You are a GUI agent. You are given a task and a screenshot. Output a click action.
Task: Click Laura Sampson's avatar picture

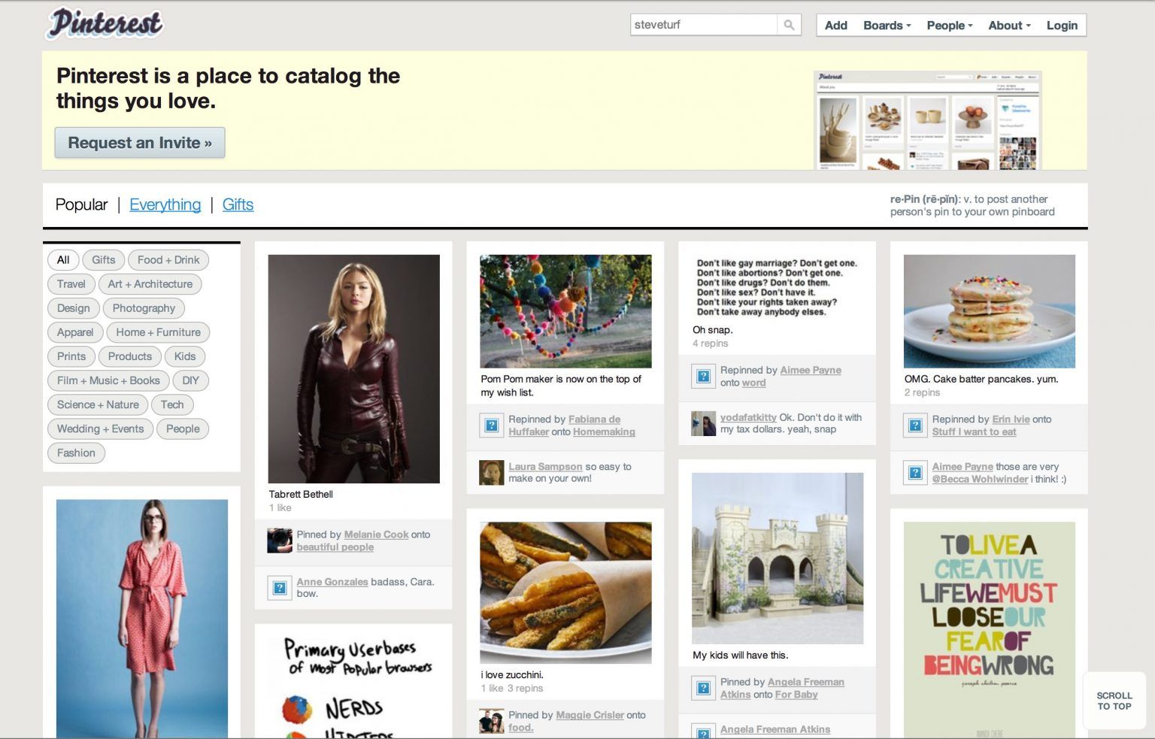point(491,472)
